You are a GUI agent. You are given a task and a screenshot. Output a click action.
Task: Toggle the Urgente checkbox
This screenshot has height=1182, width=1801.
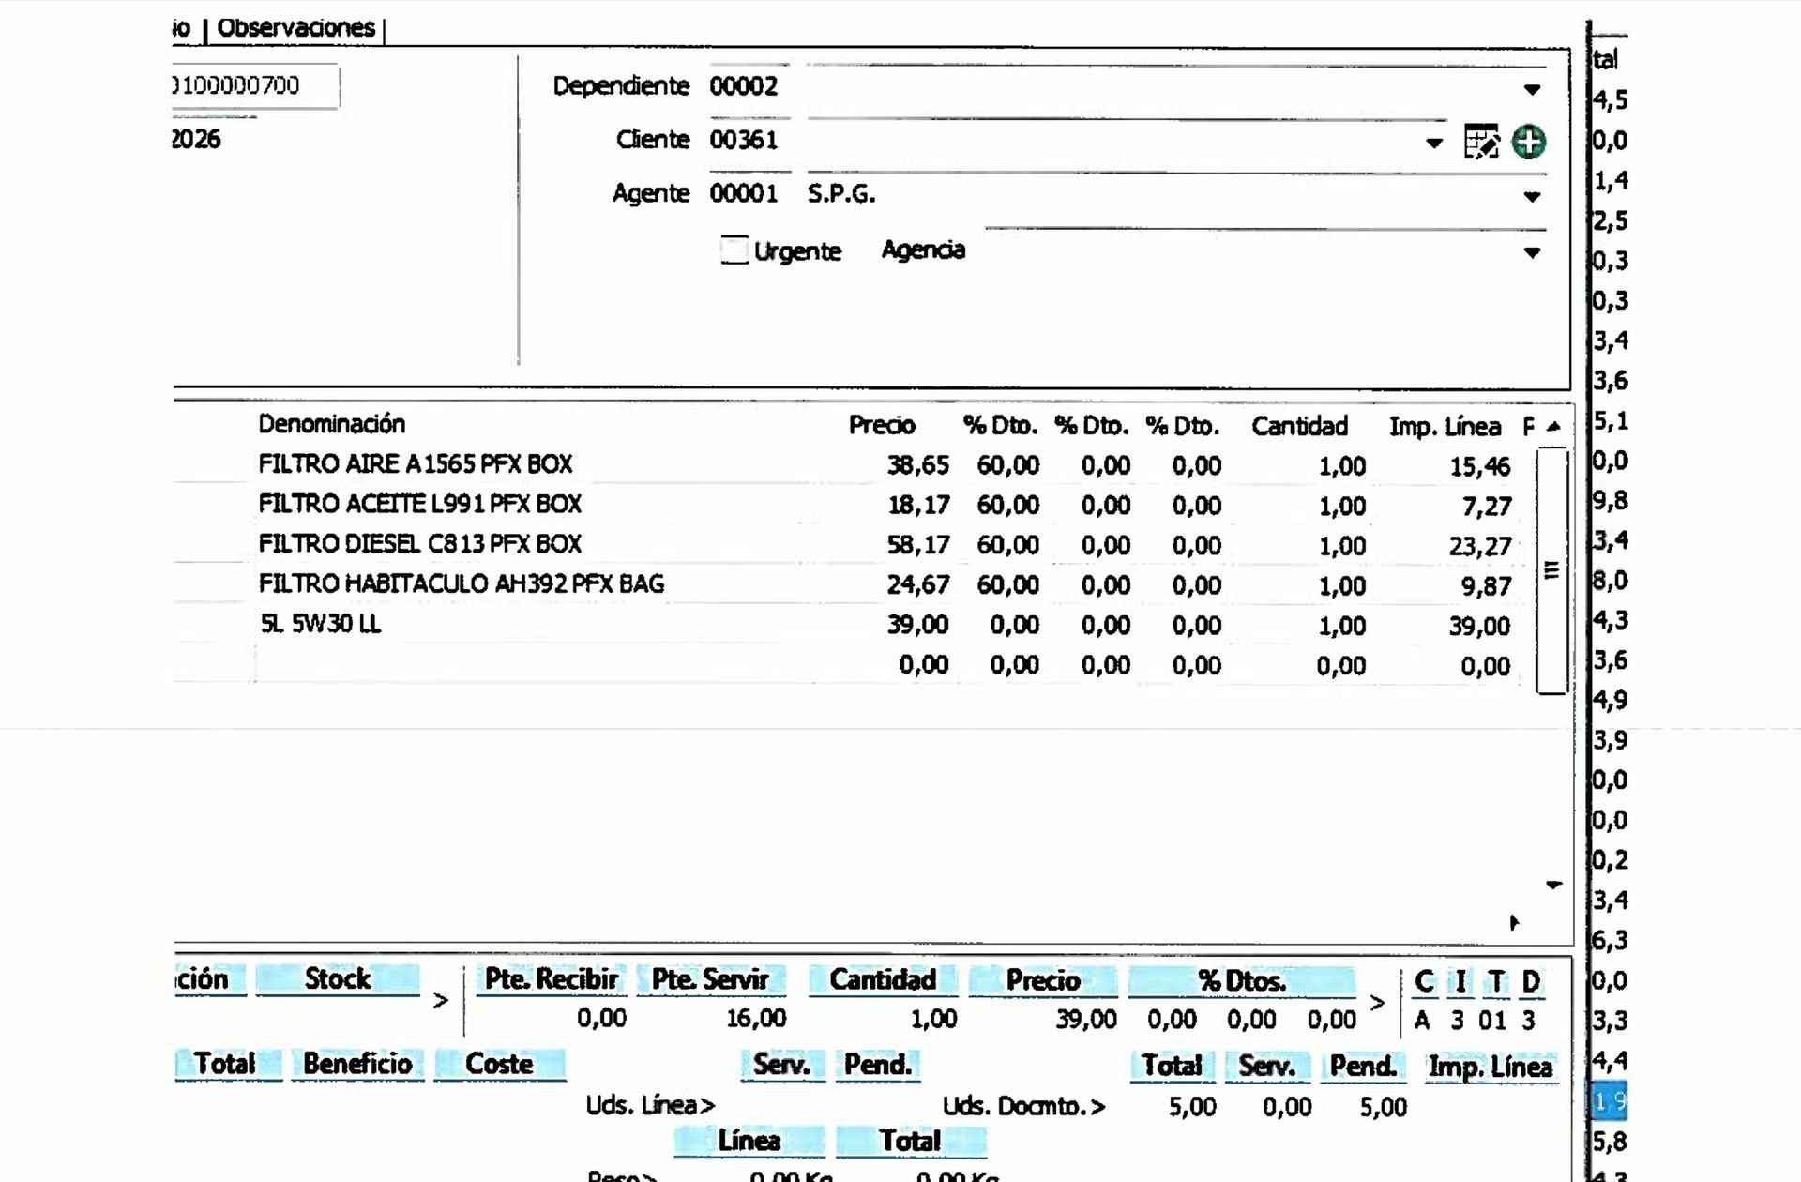734,250
